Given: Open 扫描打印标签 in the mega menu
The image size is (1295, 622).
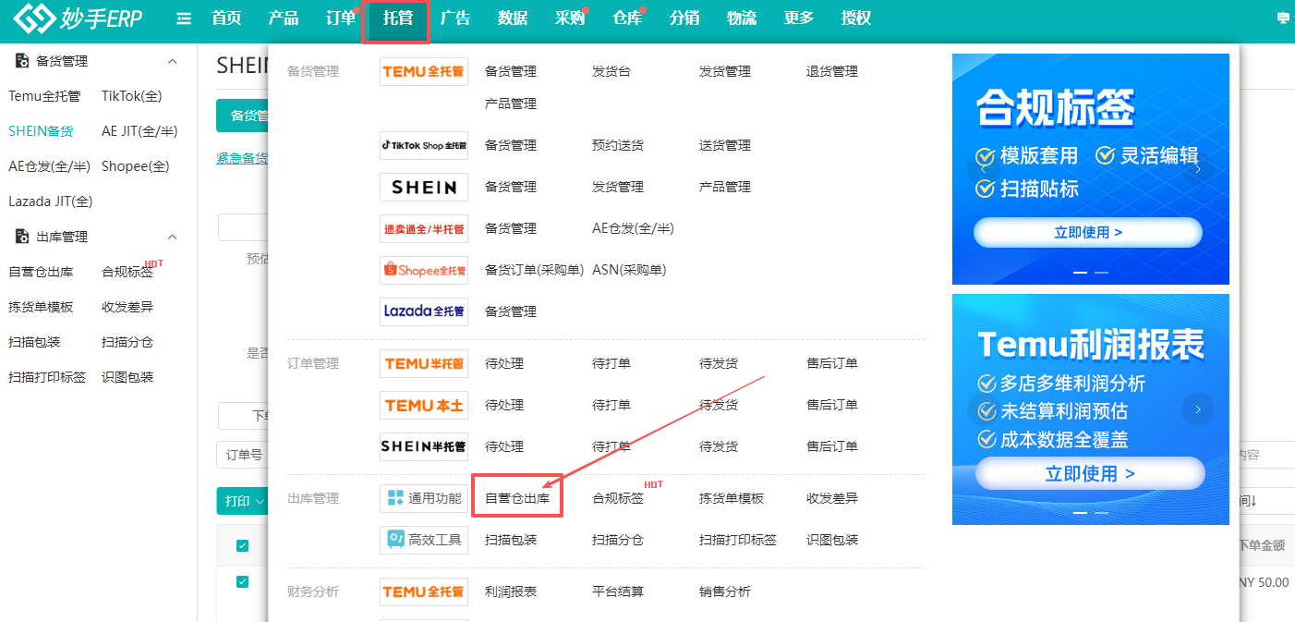Looking at the screenshot, I should (x=738, y=540).
